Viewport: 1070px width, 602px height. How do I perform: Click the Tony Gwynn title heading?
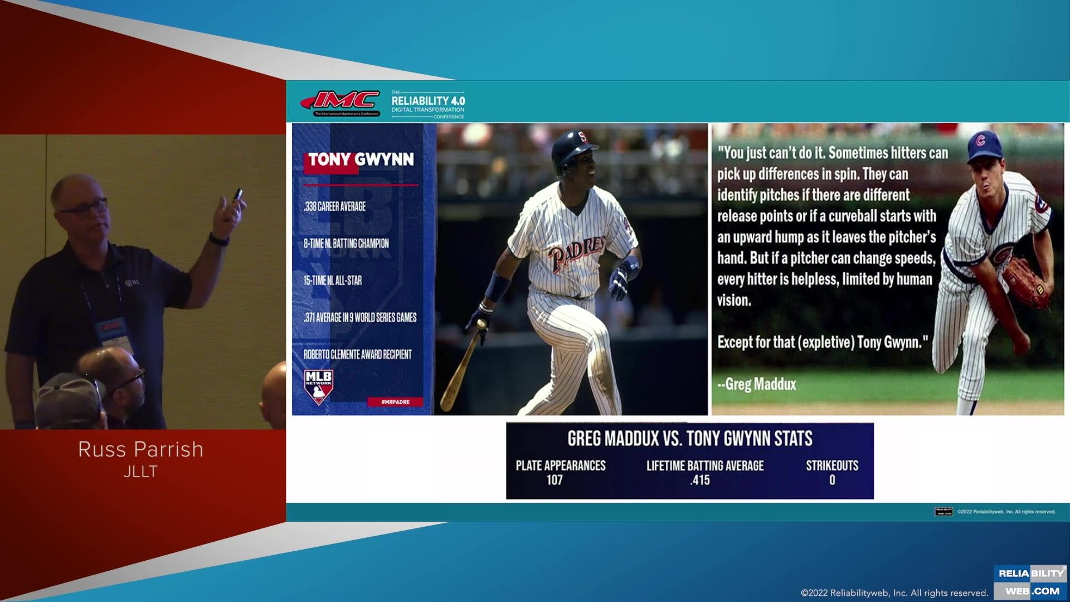[361, 160]
